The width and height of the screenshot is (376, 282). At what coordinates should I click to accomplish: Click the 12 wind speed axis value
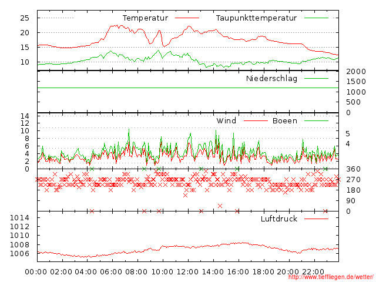pos(25,123)
